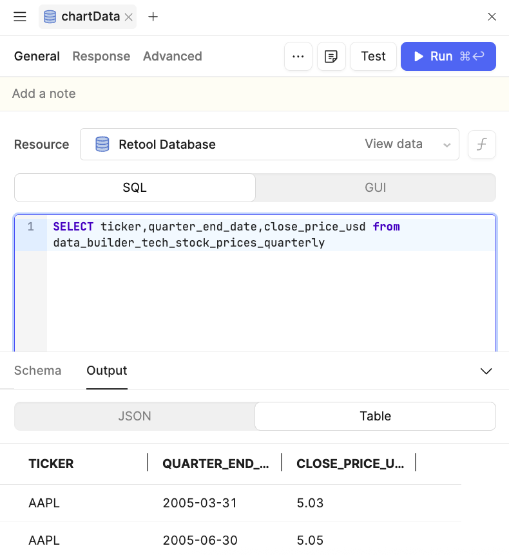The height and width of the screenshot is (555, 509).
Task: Open the hamburger menu icon
Action: click(20, 17)
